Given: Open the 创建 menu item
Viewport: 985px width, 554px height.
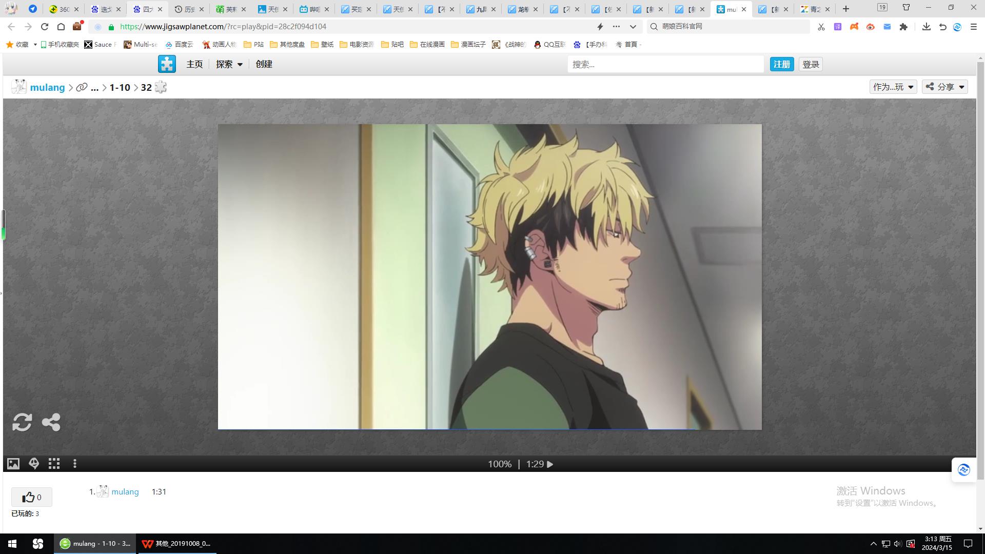Looking at the screenshot, I should pos(264,64).
